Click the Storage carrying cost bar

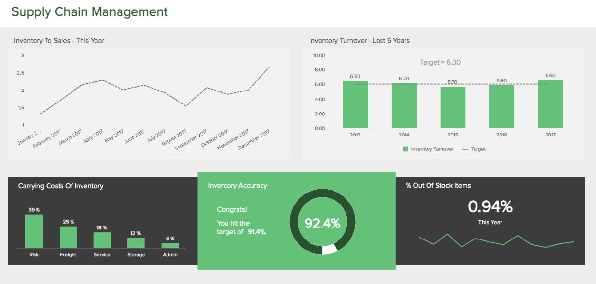click(x=136, y=242)
